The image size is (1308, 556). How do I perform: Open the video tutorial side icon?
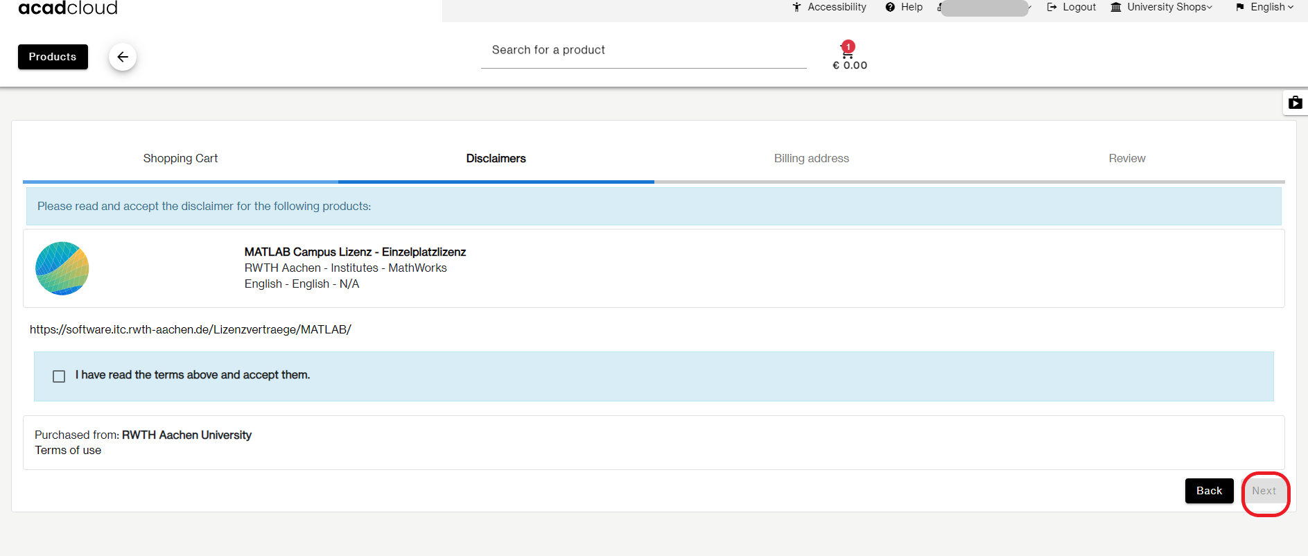1295,103
